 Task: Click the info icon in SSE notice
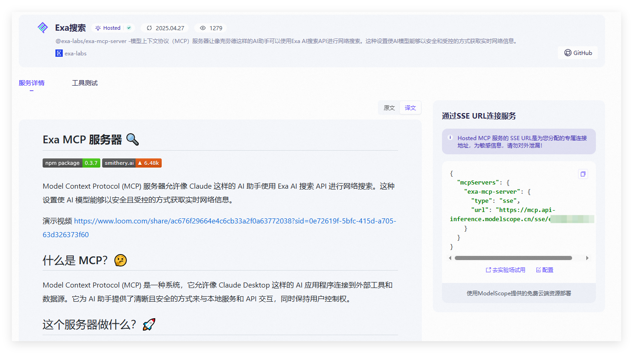click(450, 137)
